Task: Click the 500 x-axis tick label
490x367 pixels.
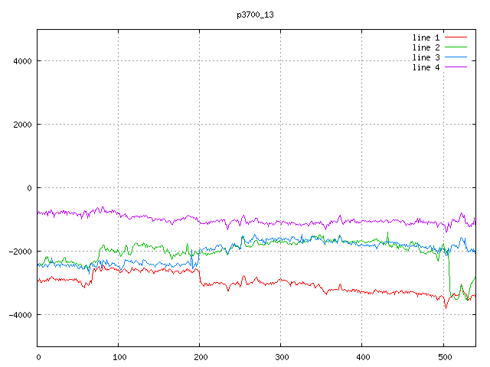Action: click(443, 356)
